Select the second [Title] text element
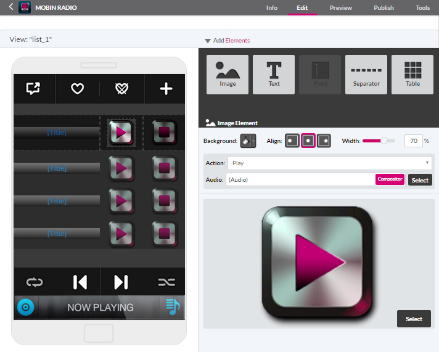 (x=57, y=168)
